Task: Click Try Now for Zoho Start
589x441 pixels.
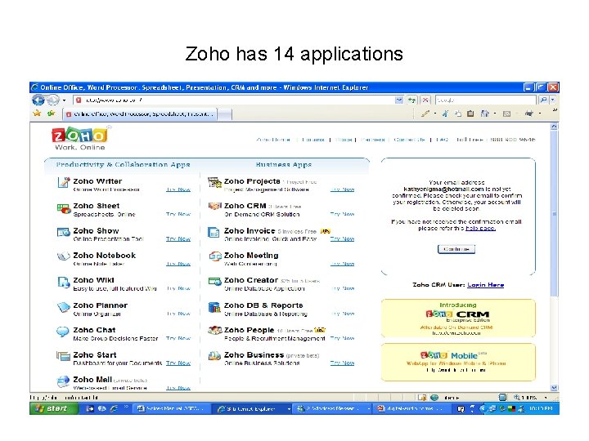Action: [x=178, y=363]
